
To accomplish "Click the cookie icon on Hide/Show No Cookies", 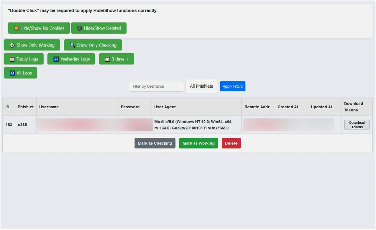I will tap(16, 28).
